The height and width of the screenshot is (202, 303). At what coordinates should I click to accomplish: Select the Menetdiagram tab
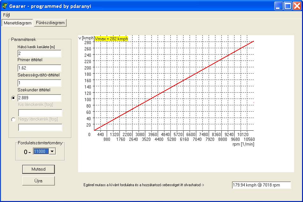coord(18,23)
